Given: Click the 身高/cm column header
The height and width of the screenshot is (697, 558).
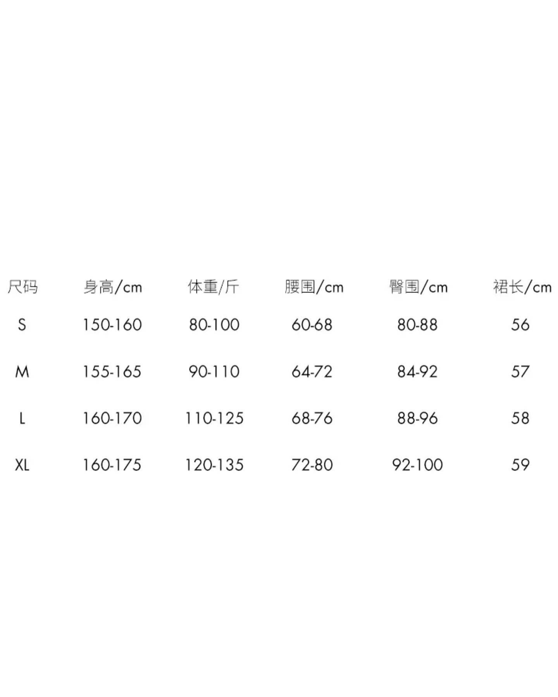Looking at the screenshot, I should click(x=113, y=287).
